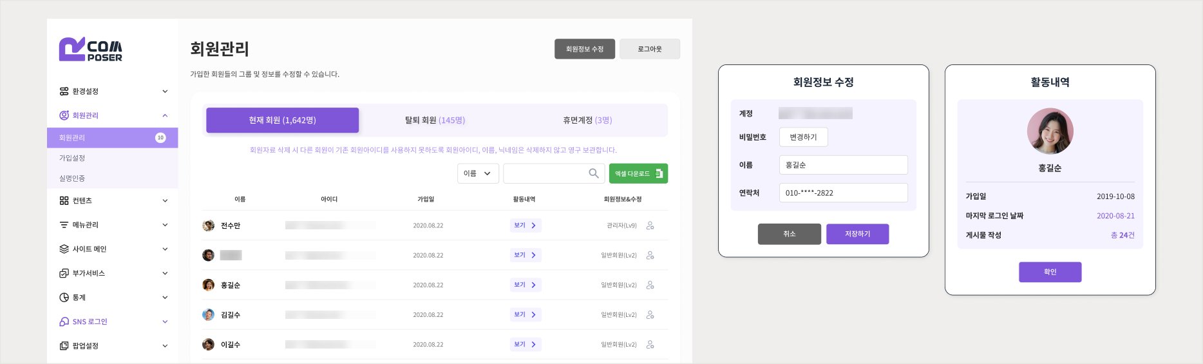Click 보기 for 김길수's activity

pyautogui.click(x=526, y=315)
